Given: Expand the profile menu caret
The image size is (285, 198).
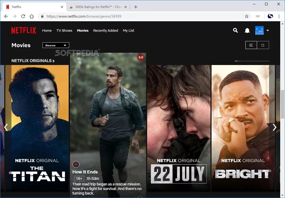Looking at the screenshot, I should pos(268,31).
